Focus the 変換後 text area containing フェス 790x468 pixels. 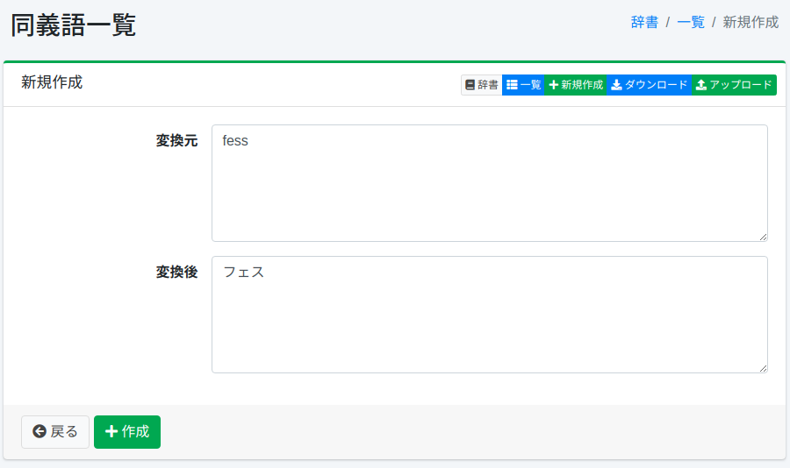489,314
